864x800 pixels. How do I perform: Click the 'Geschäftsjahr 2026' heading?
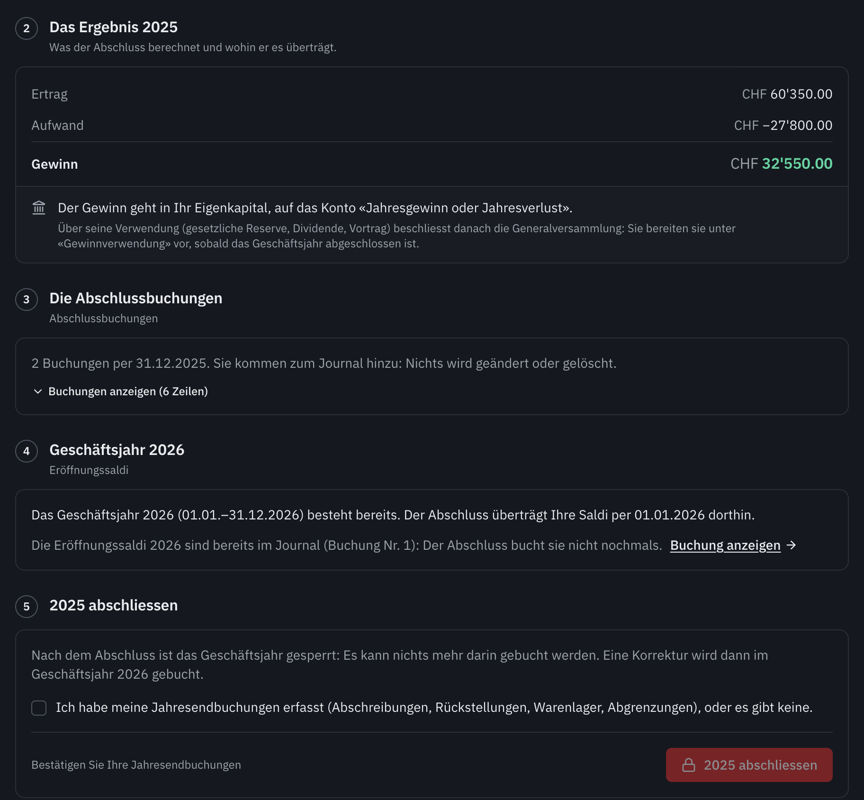point(117,450)
